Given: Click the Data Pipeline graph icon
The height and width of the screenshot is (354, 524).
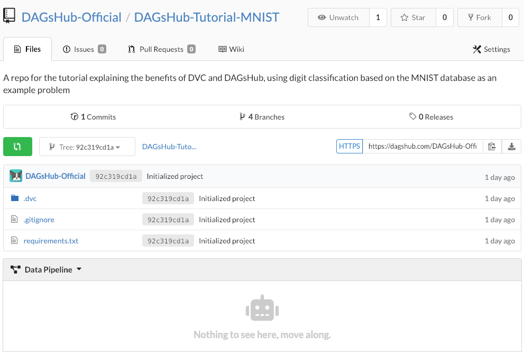Looking at the screenshot, I should pos(15,269).
